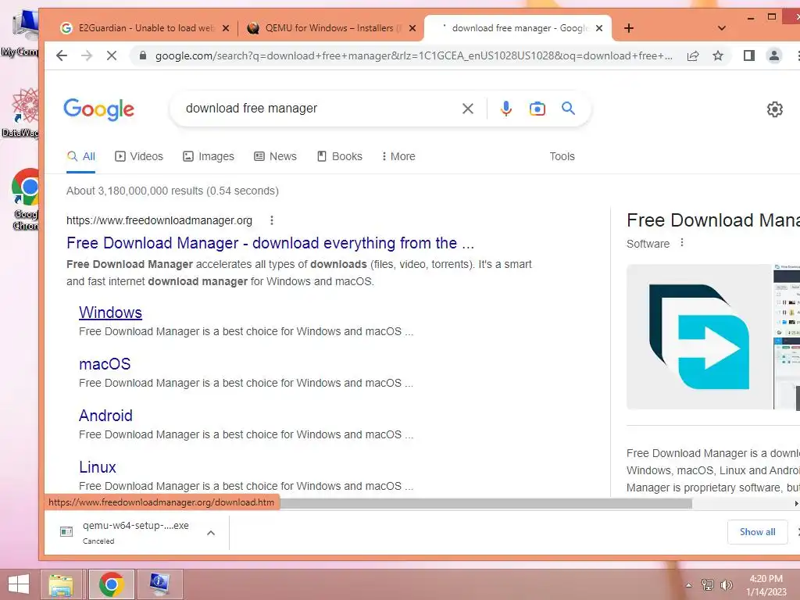The image size is (800, 600).
Task: Open Google Chrome desktop shortcut
Action: coord(25,200)
